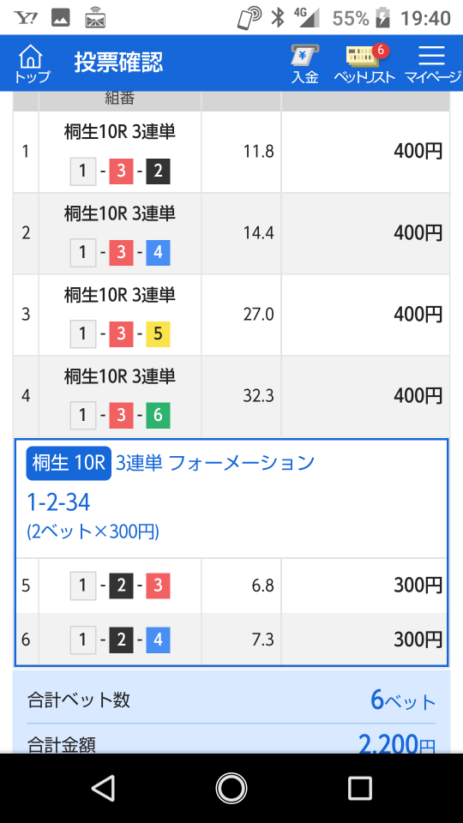
Task: Tap the yellow 5 boat number in row 3
Action: (x=158, y=334)
